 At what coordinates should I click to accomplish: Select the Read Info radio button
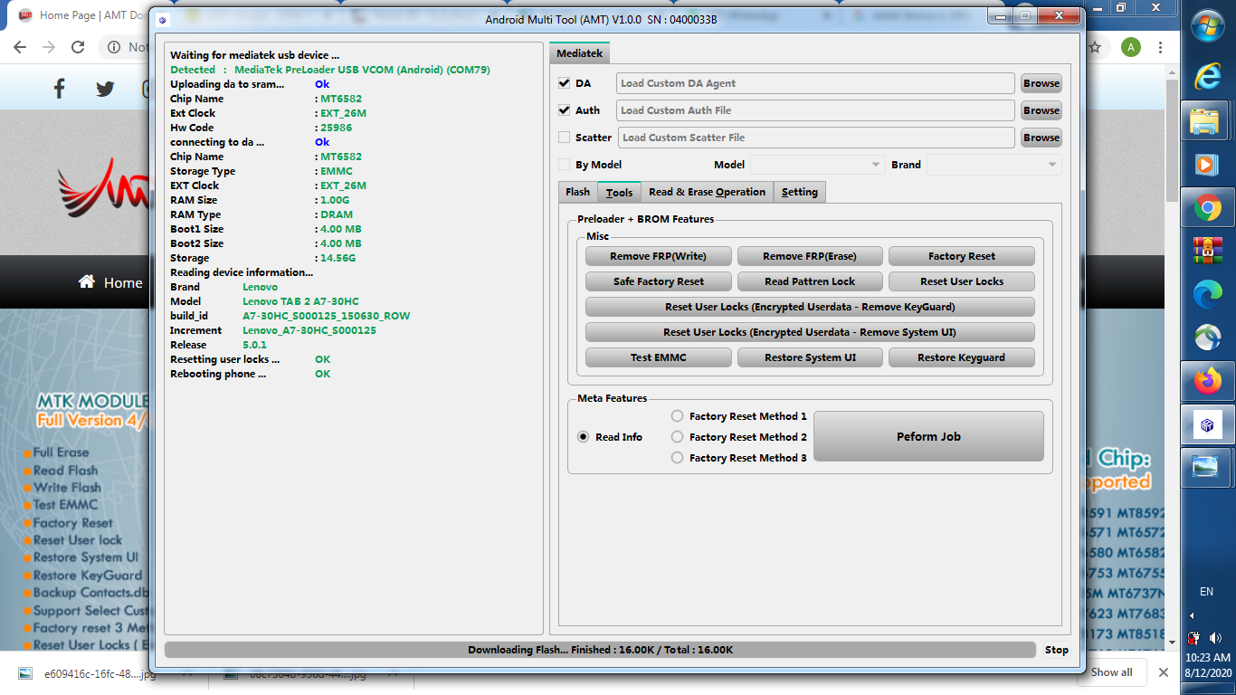tap(584, 437)
